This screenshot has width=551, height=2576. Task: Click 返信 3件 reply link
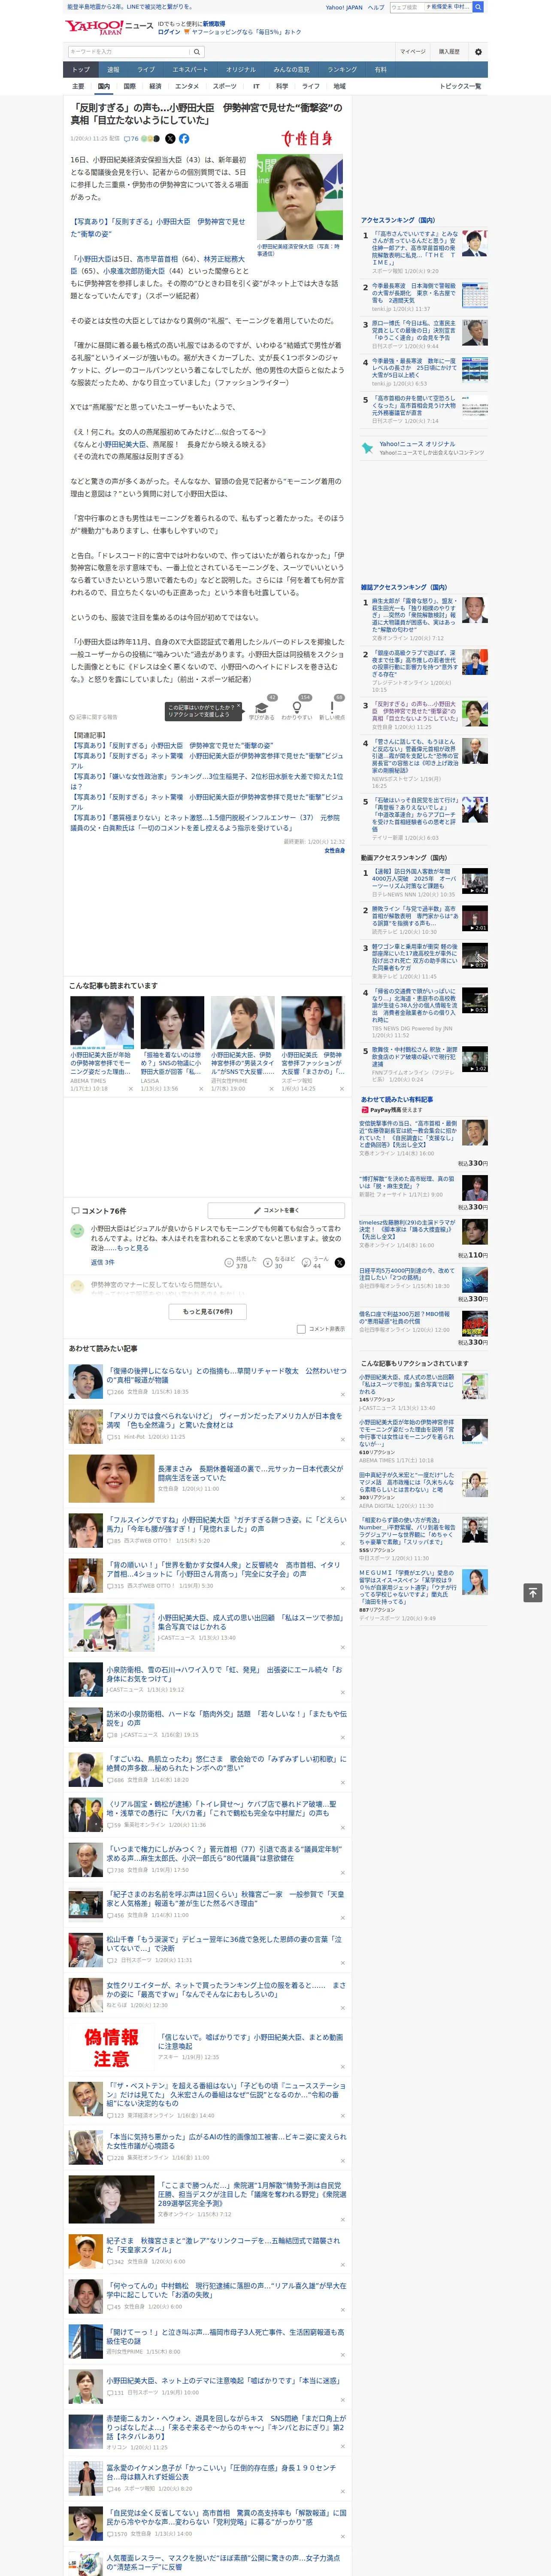pyautogui.click(x=102, y=1262)
